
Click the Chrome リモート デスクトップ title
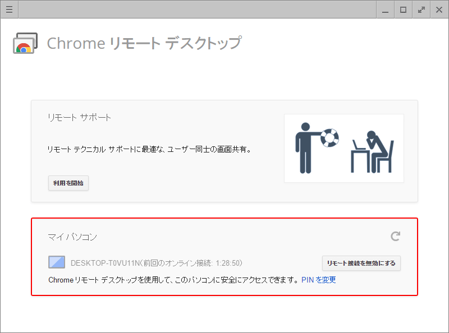pyautogui.click(x=144, y=43)
